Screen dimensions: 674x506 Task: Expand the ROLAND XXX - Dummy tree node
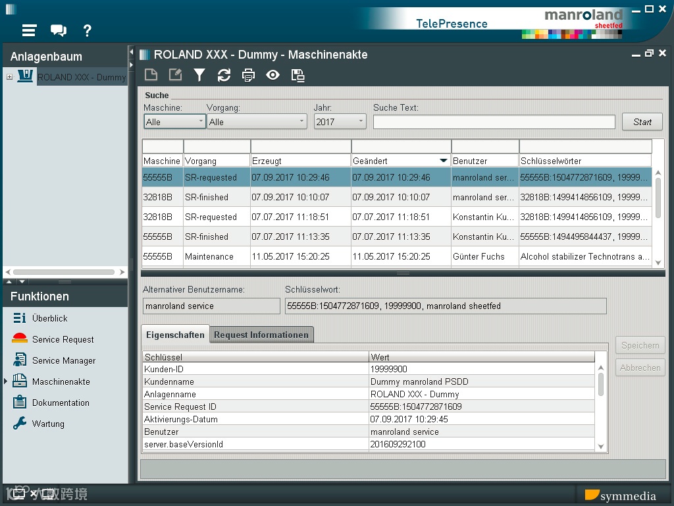[x=9, y=77]
